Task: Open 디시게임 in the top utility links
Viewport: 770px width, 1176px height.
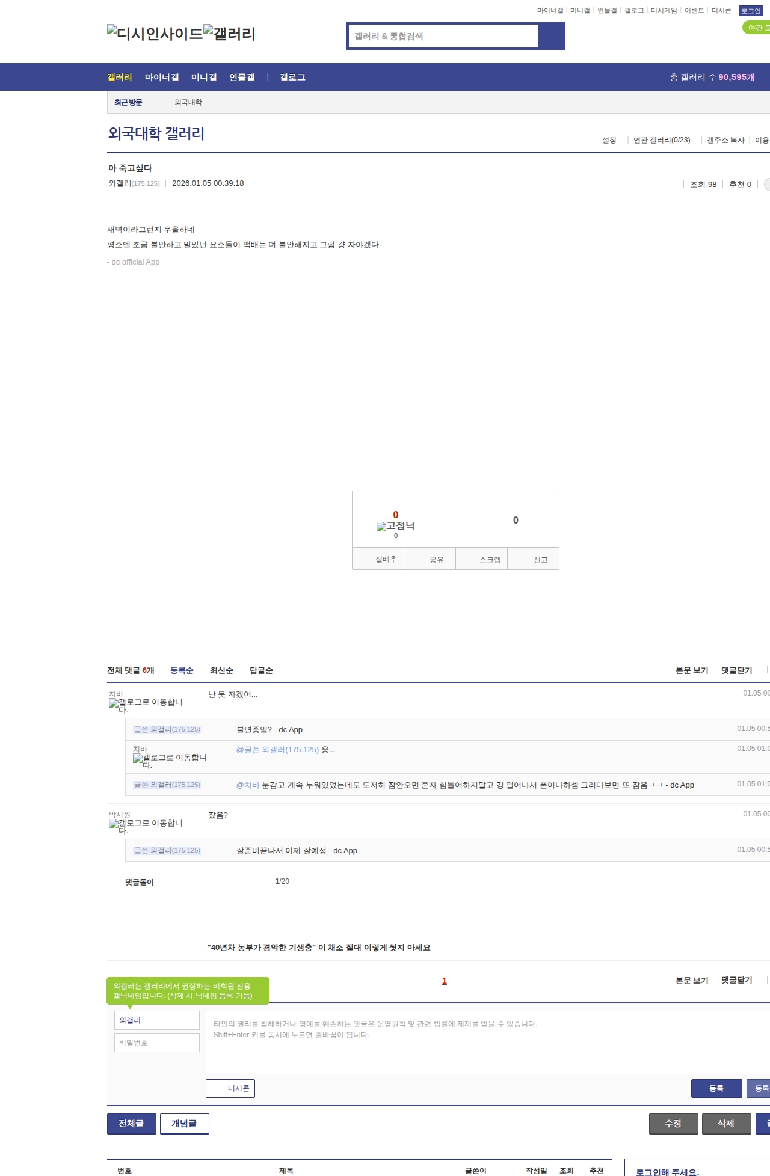Action: point(664,11)
